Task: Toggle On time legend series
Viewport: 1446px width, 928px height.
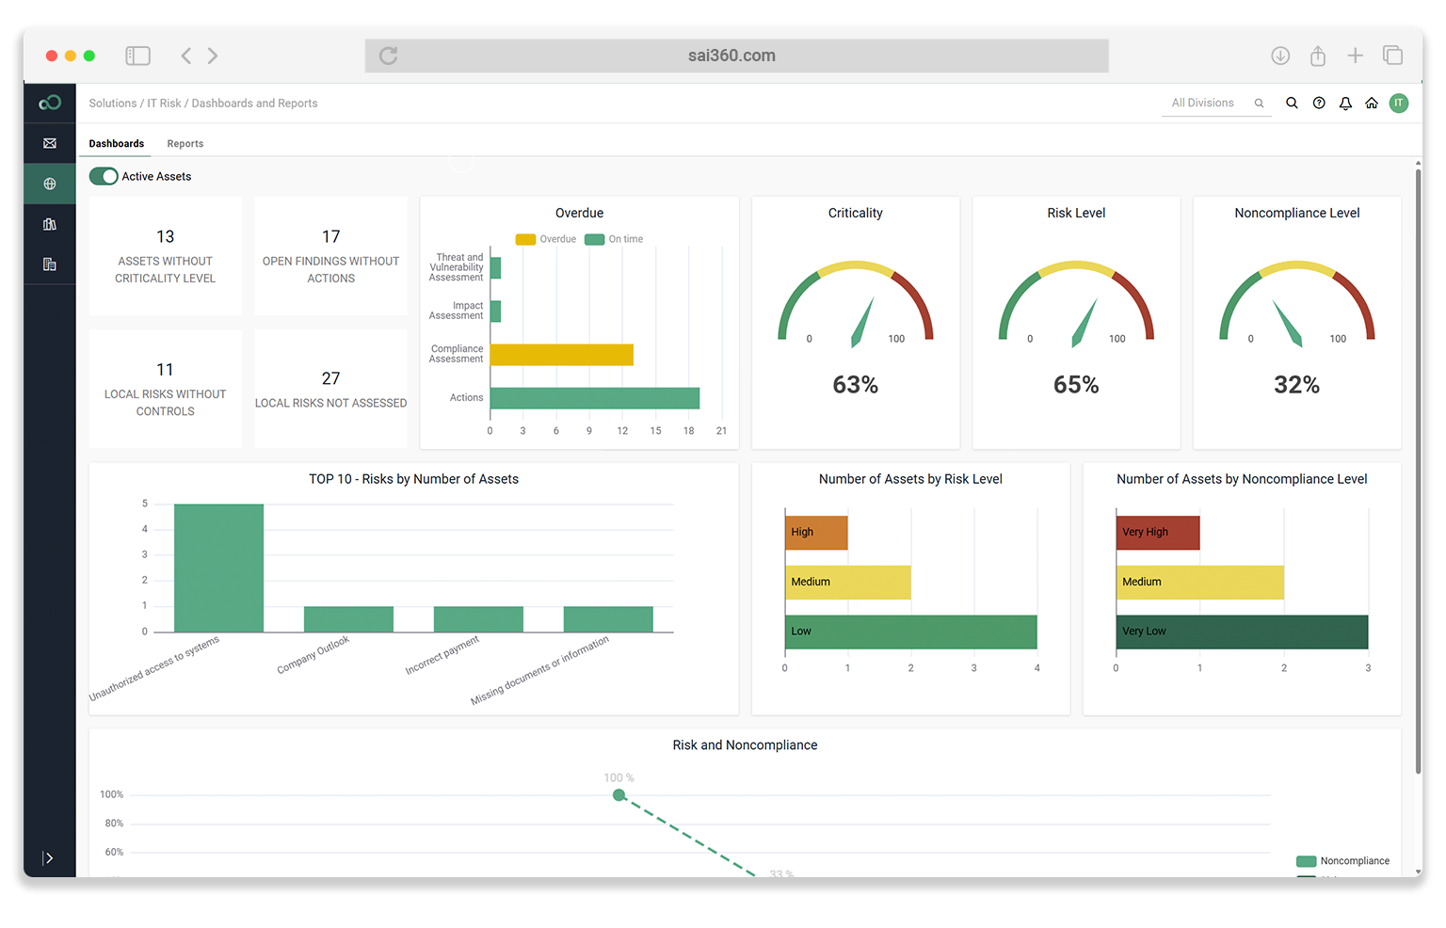Action: [615, 239]
